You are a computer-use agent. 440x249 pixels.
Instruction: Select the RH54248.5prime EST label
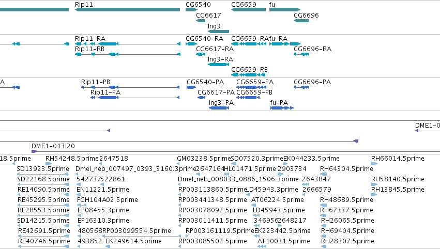72,159
